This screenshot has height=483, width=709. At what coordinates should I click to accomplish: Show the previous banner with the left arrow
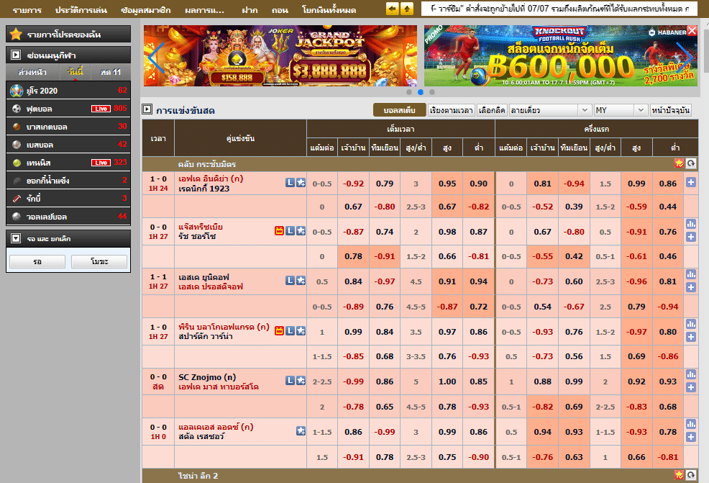coord(156,56)
